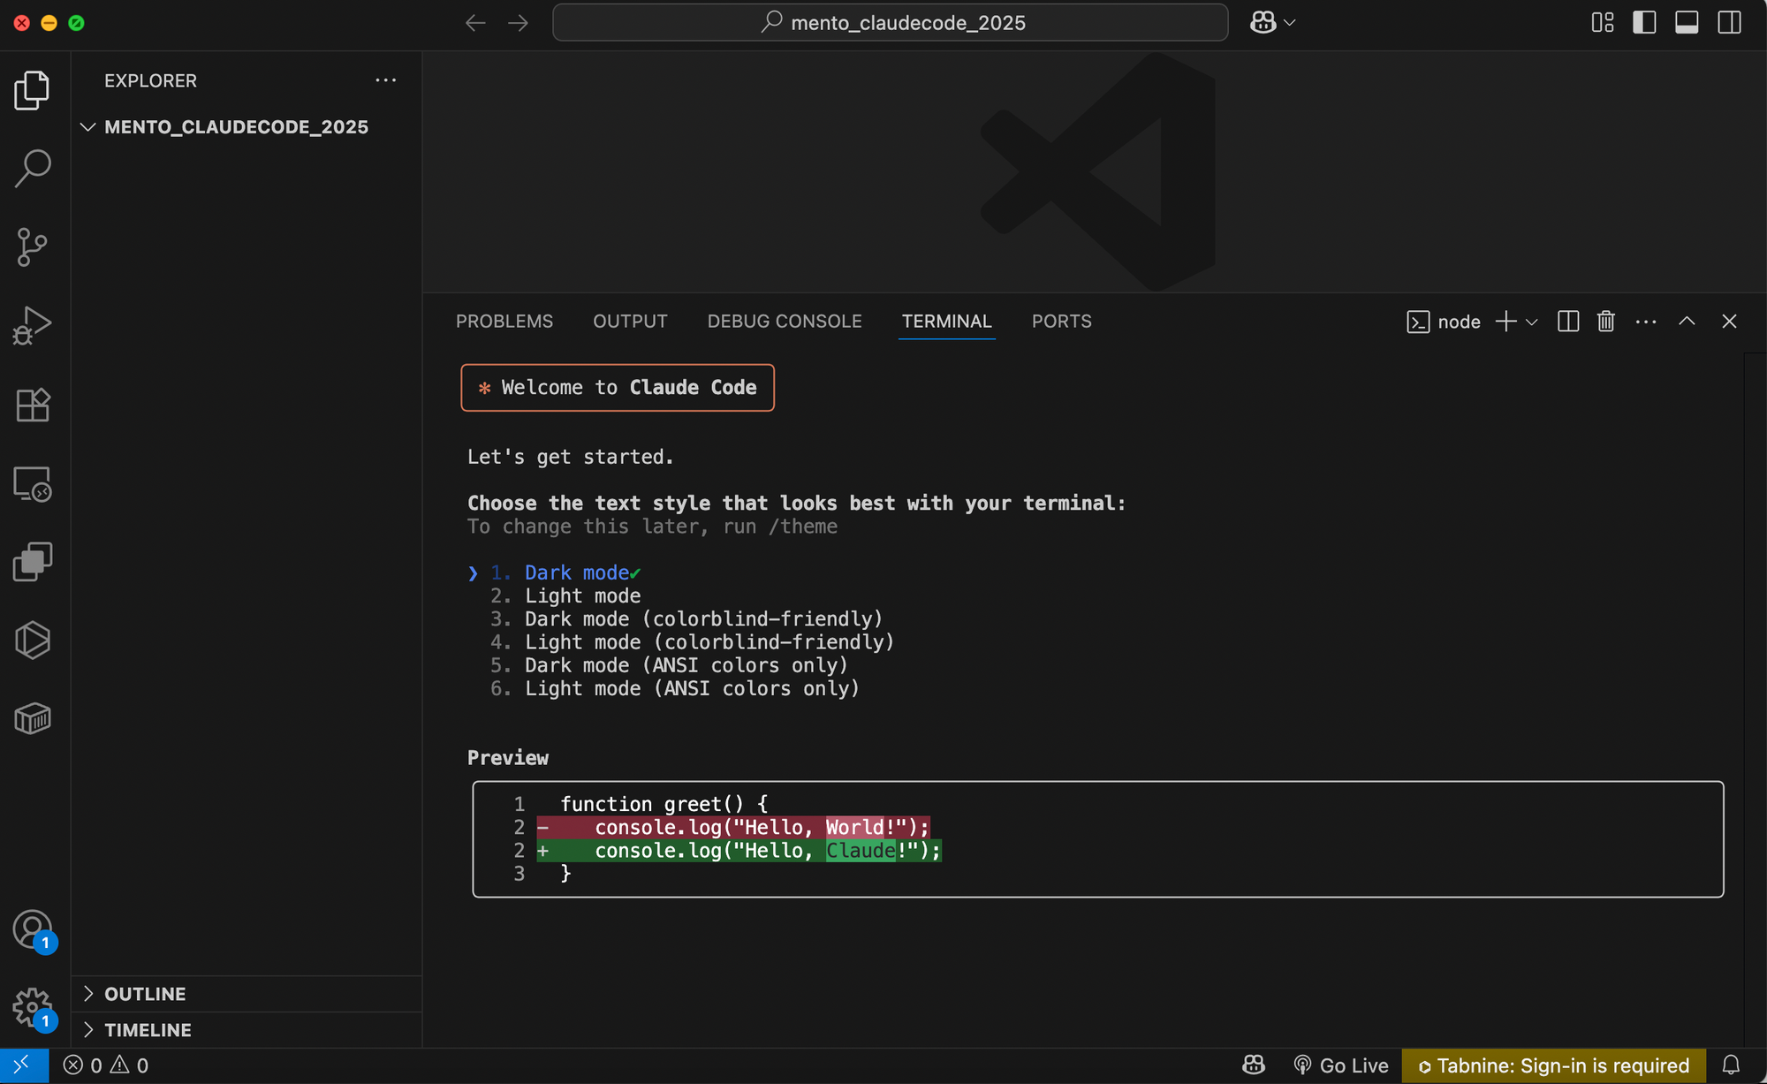Open the new terminal profile dropdown chevron
Viewport: 1767px width, 1084px height.
(x=1532, y=322)
